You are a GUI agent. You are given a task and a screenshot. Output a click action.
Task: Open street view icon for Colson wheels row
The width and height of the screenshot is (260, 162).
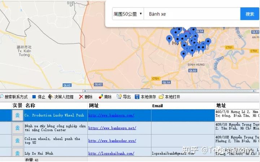(x=18, y=141)
